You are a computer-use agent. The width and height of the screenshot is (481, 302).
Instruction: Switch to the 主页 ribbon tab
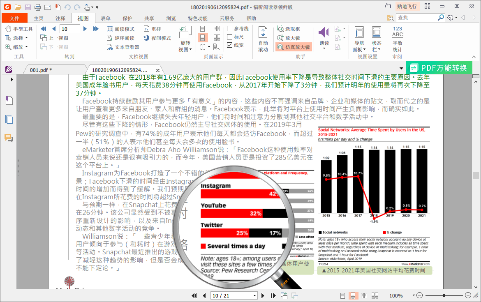coord(39,18)
